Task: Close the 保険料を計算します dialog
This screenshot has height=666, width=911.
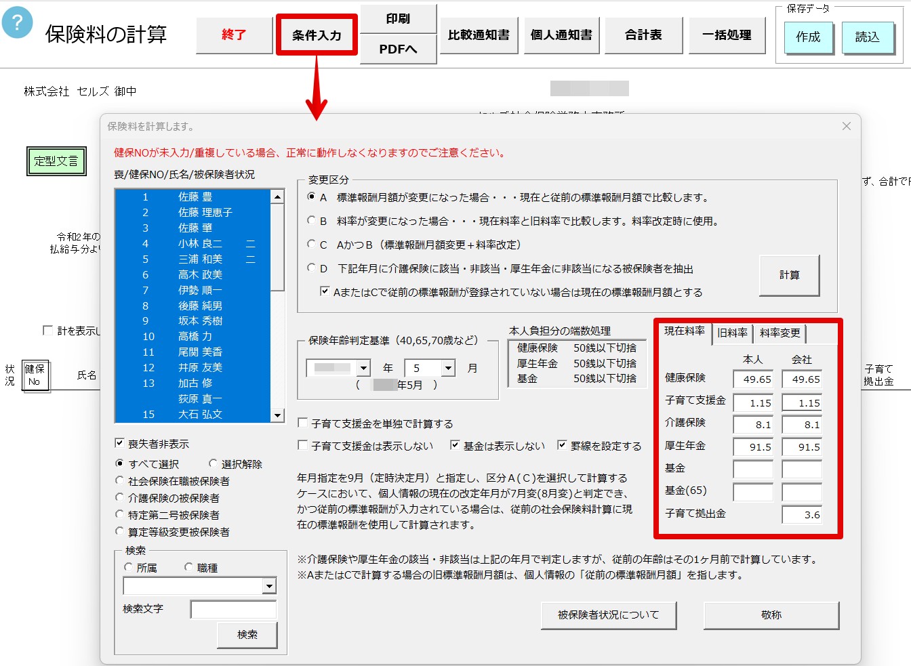Action: pos(846,126)
